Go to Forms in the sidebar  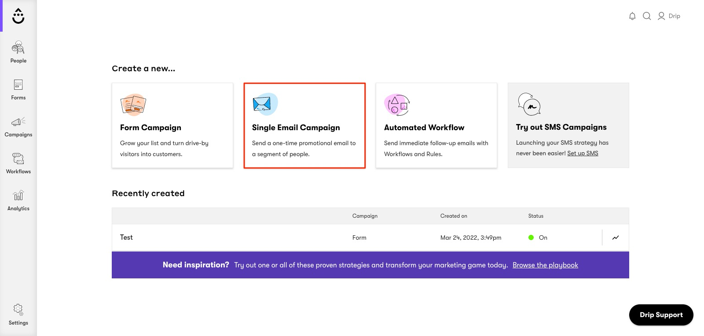pyautogui.click(x=18, y=89)
